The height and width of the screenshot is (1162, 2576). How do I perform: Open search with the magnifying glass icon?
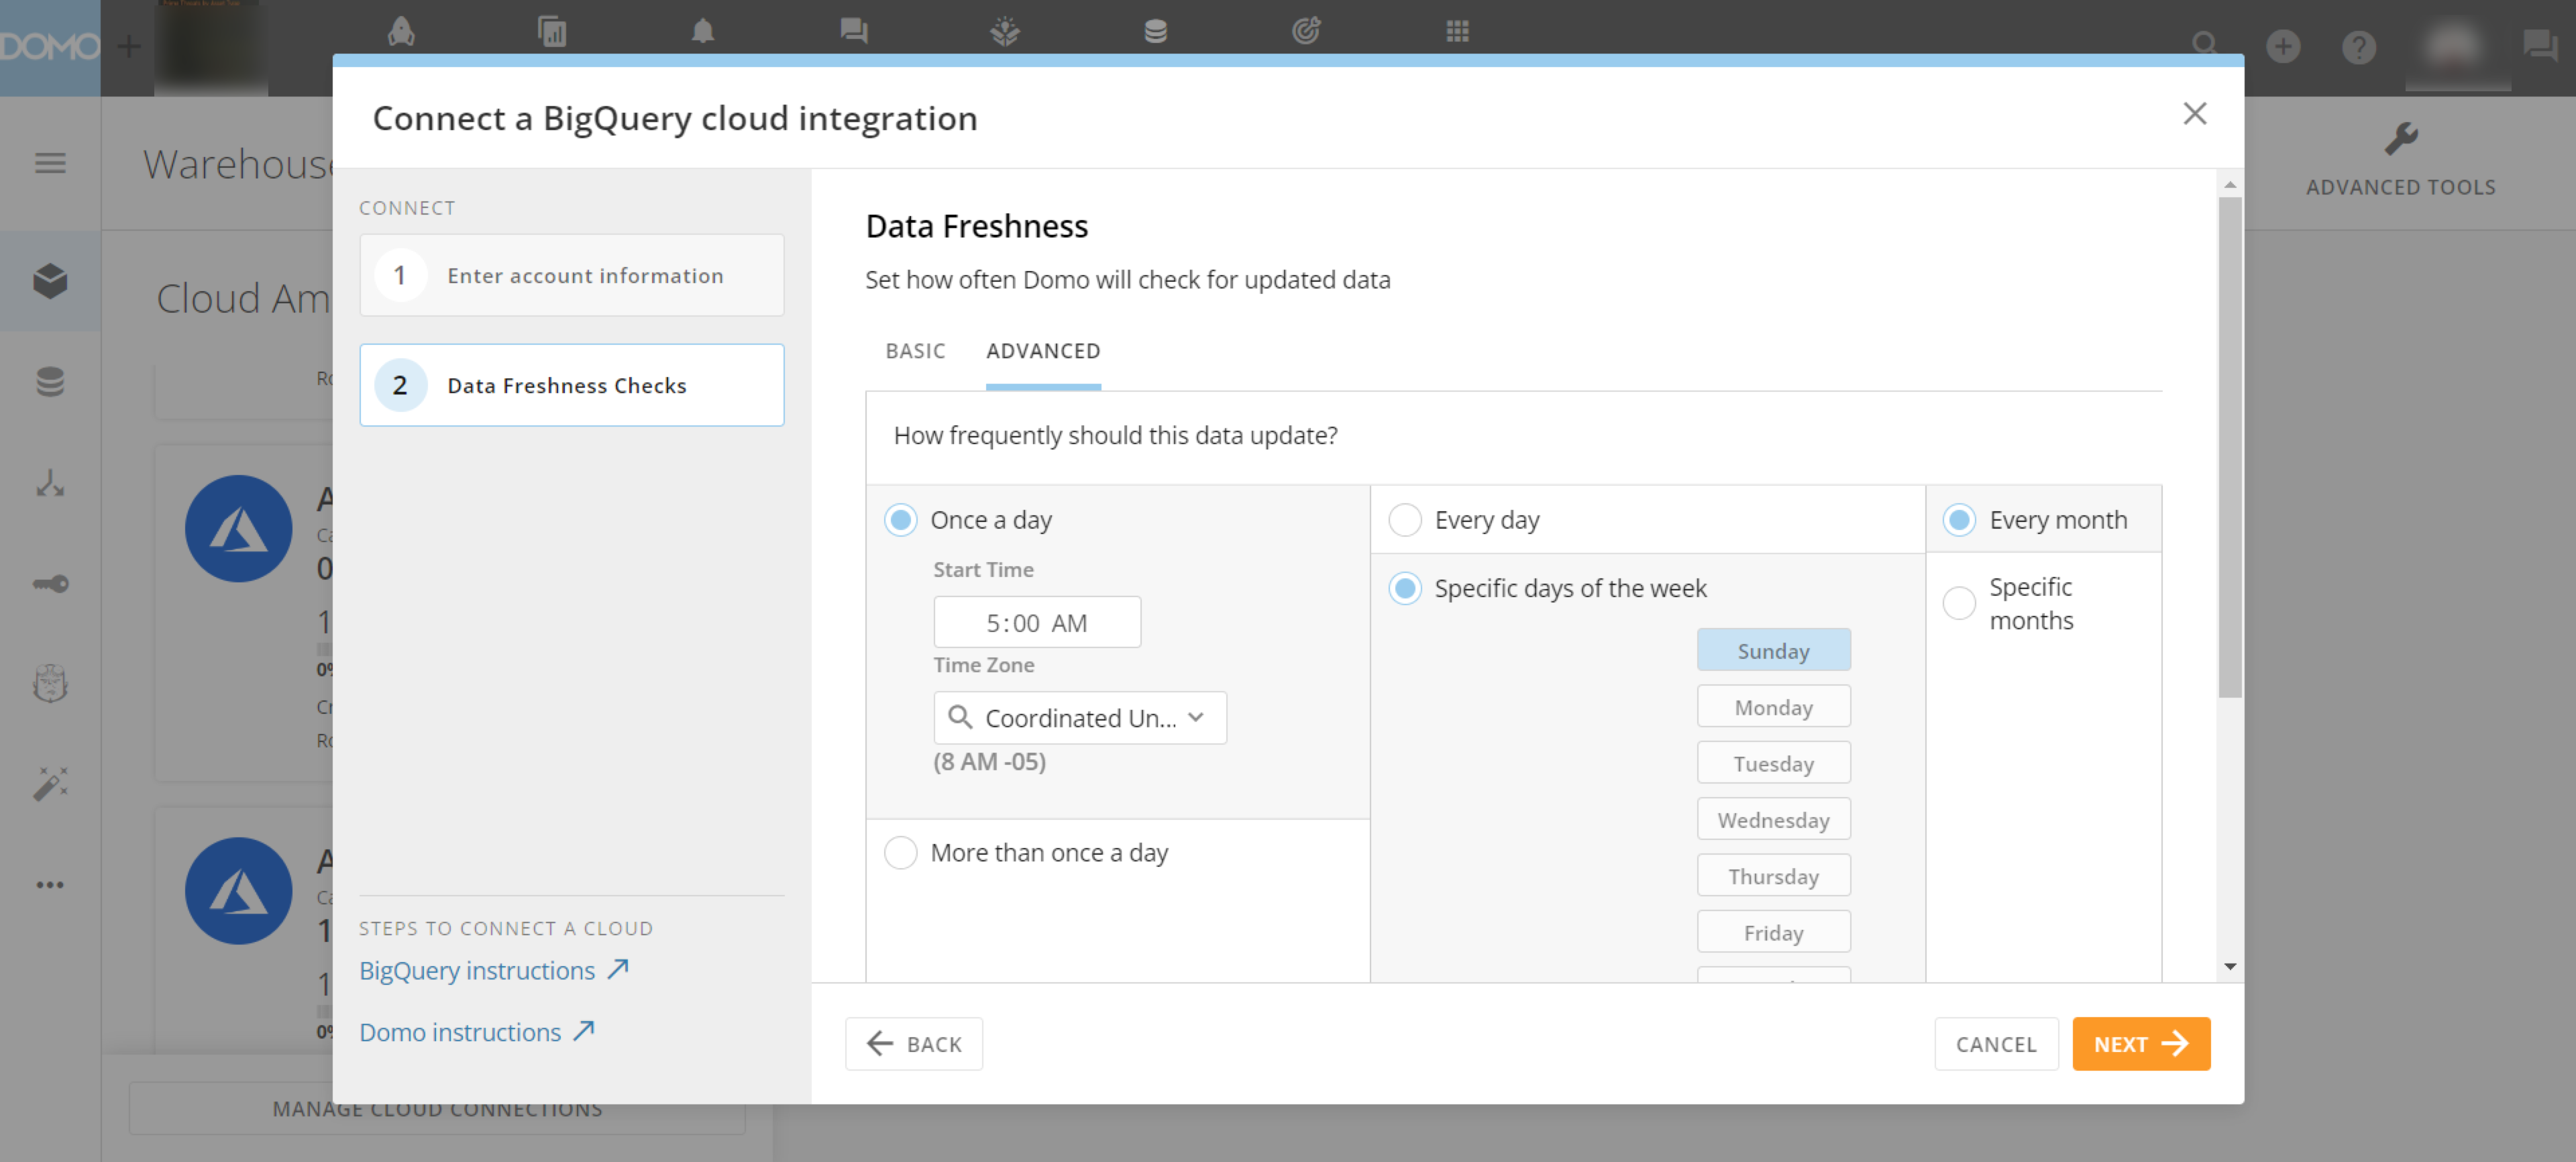2205,45
